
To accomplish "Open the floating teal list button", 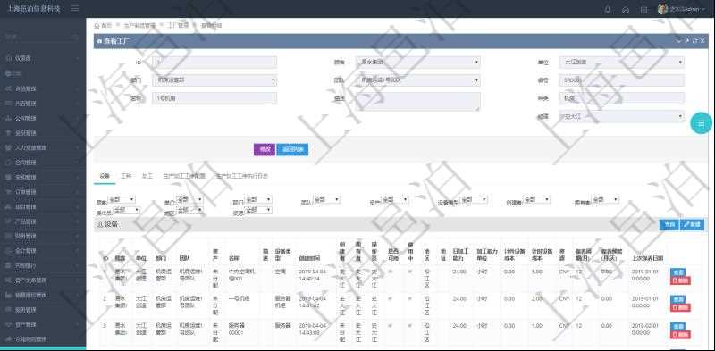I will point(701,123).
